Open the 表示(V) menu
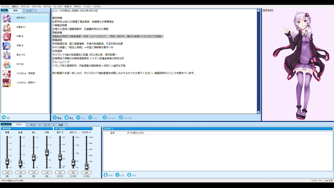Screen dimensions: 334x188 (x=77, y=7)
